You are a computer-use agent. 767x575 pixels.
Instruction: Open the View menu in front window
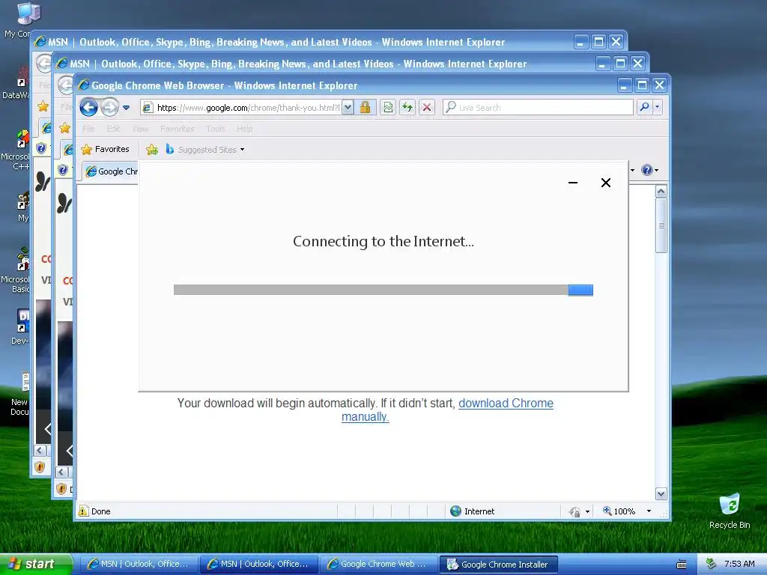click(x=140, y=129)
